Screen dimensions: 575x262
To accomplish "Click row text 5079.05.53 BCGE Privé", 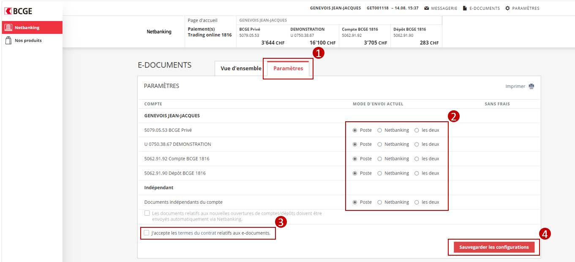I will (x=168, y=130).
